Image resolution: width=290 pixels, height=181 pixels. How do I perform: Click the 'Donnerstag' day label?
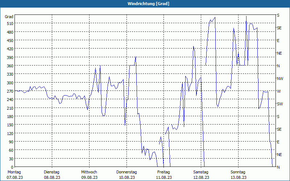[x=127, y=172]
